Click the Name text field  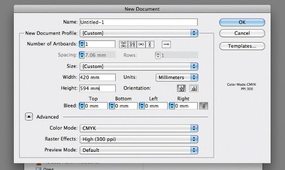coord(139,22)
